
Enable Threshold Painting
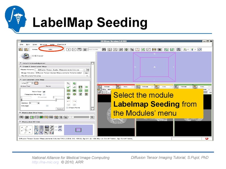(x=44, y=94)
